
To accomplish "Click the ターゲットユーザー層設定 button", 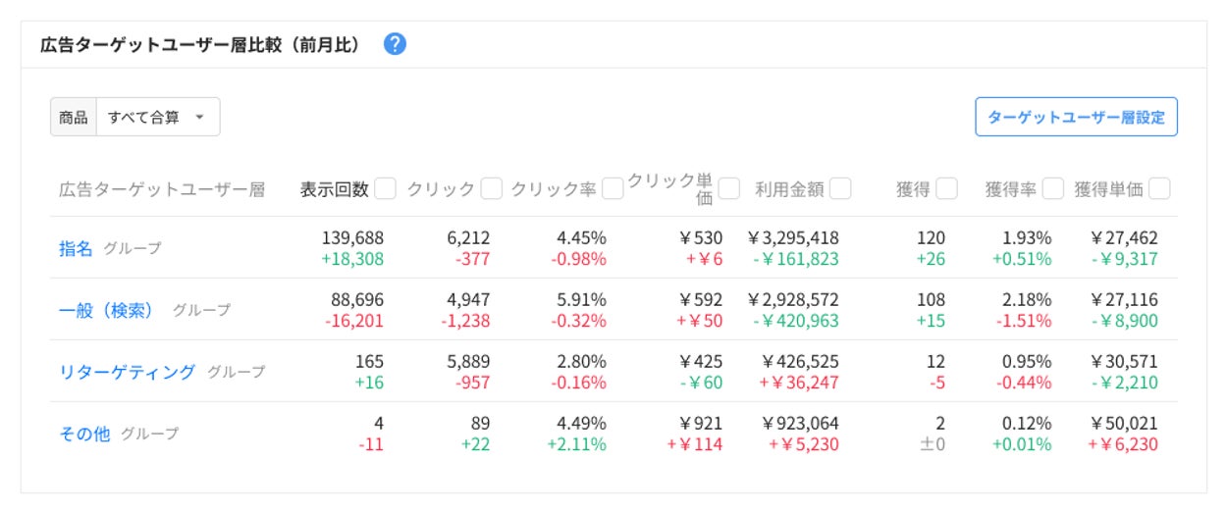I will [1076, 117].
